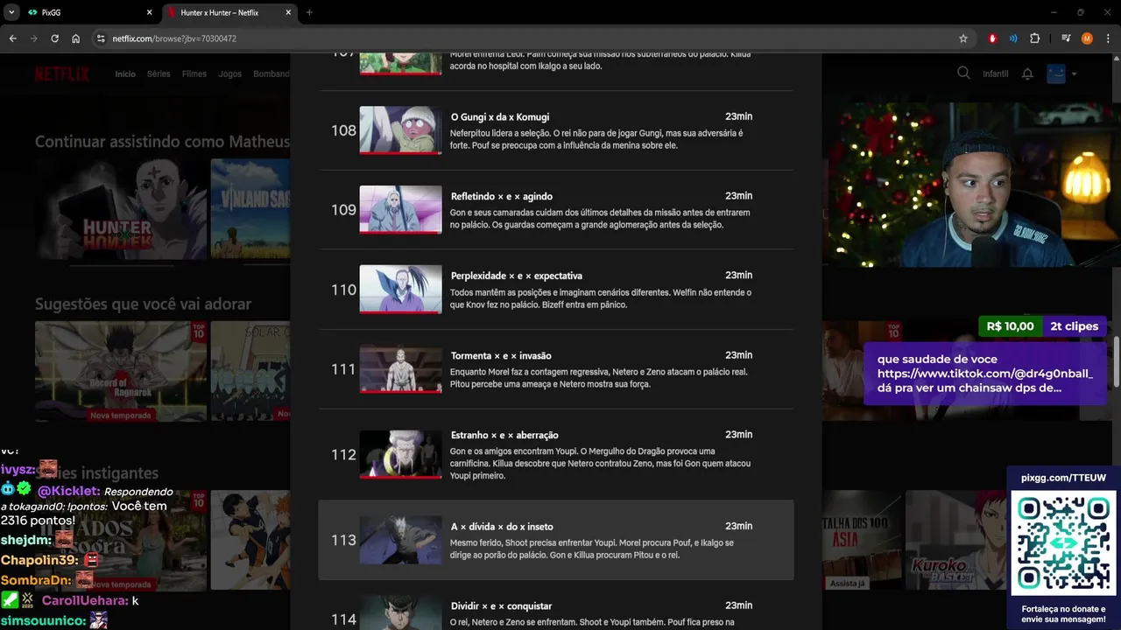Go back to the previous page

12,38
